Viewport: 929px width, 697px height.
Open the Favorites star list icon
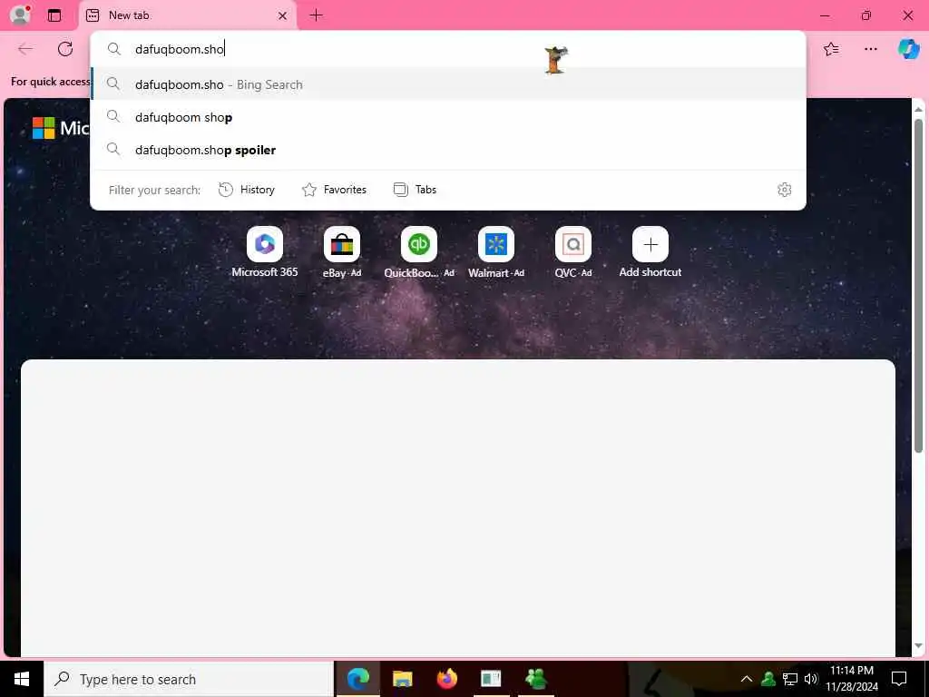click(831, 49)
